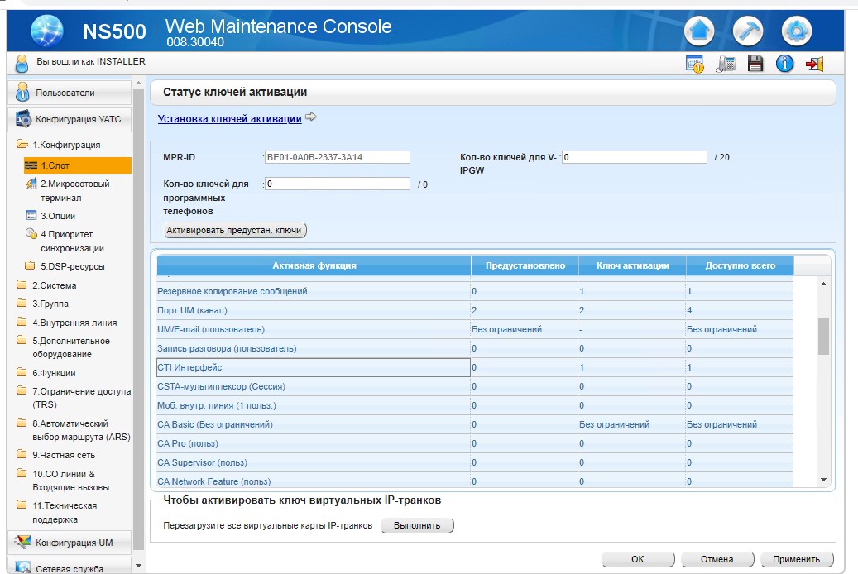Confirm with the OK button
The width and height of the screenshot is (858, 574).
point(637,559)
